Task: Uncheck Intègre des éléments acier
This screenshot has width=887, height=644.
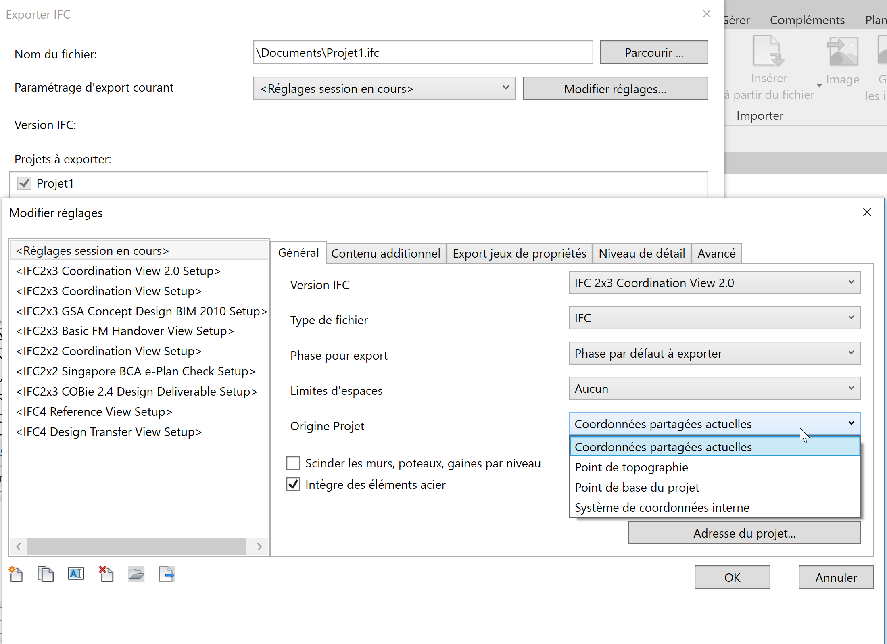Action: click(x=293, y=484)
